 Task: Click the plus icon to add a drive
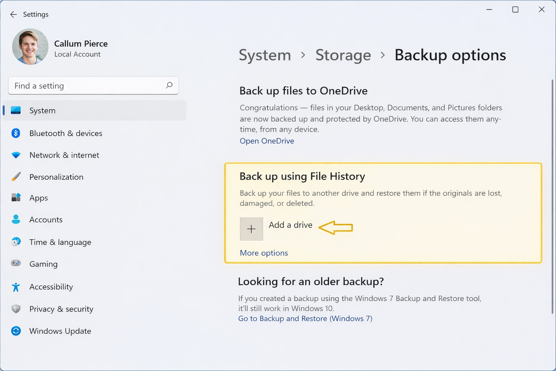click(251, 229)
